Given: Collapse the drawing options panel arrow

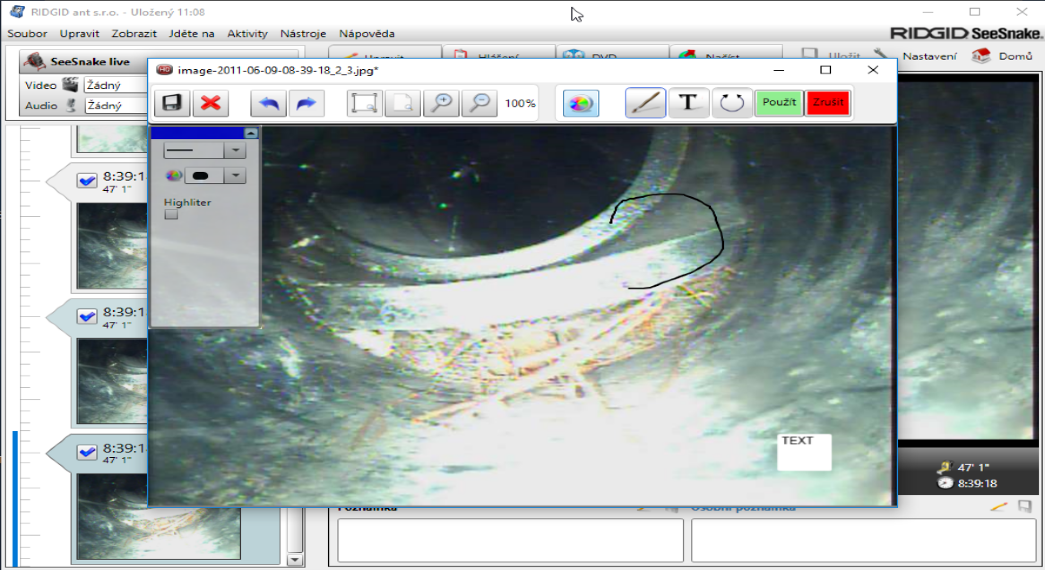Looking at the screenshot, I should (x=251, y=133).
